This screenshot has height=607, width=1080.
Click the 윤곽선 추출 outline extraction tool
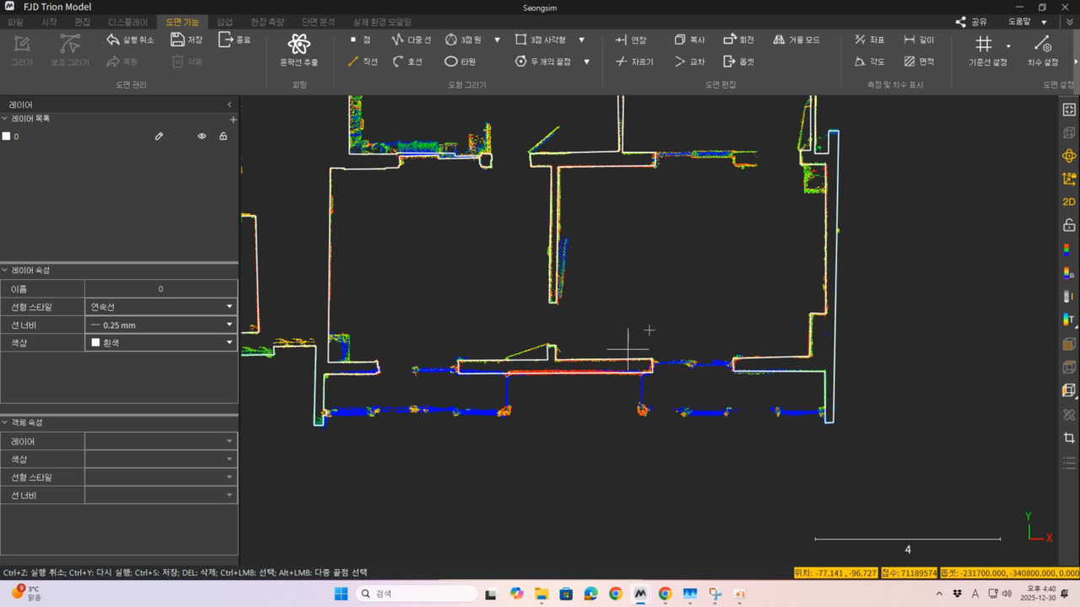(299, 50)
